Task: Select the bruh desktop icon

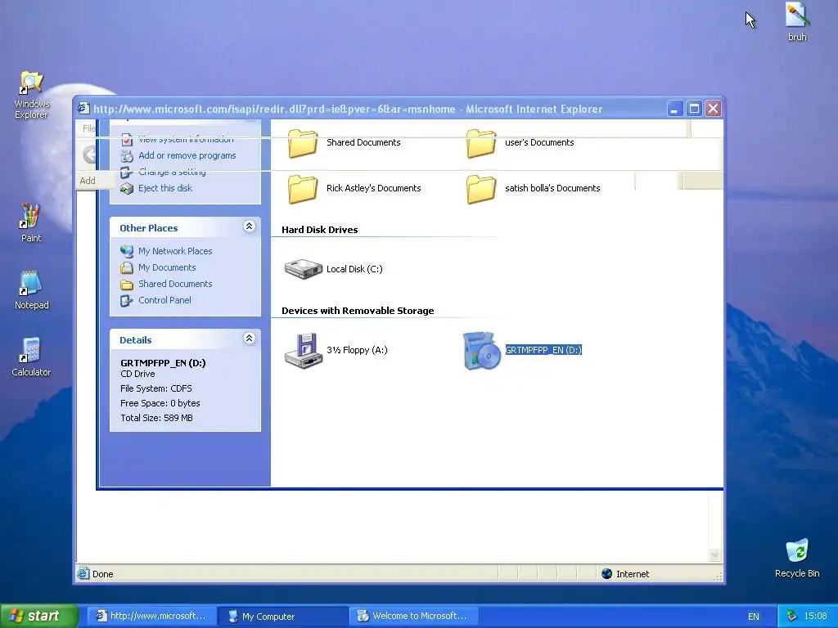Action: click(797, 22)
